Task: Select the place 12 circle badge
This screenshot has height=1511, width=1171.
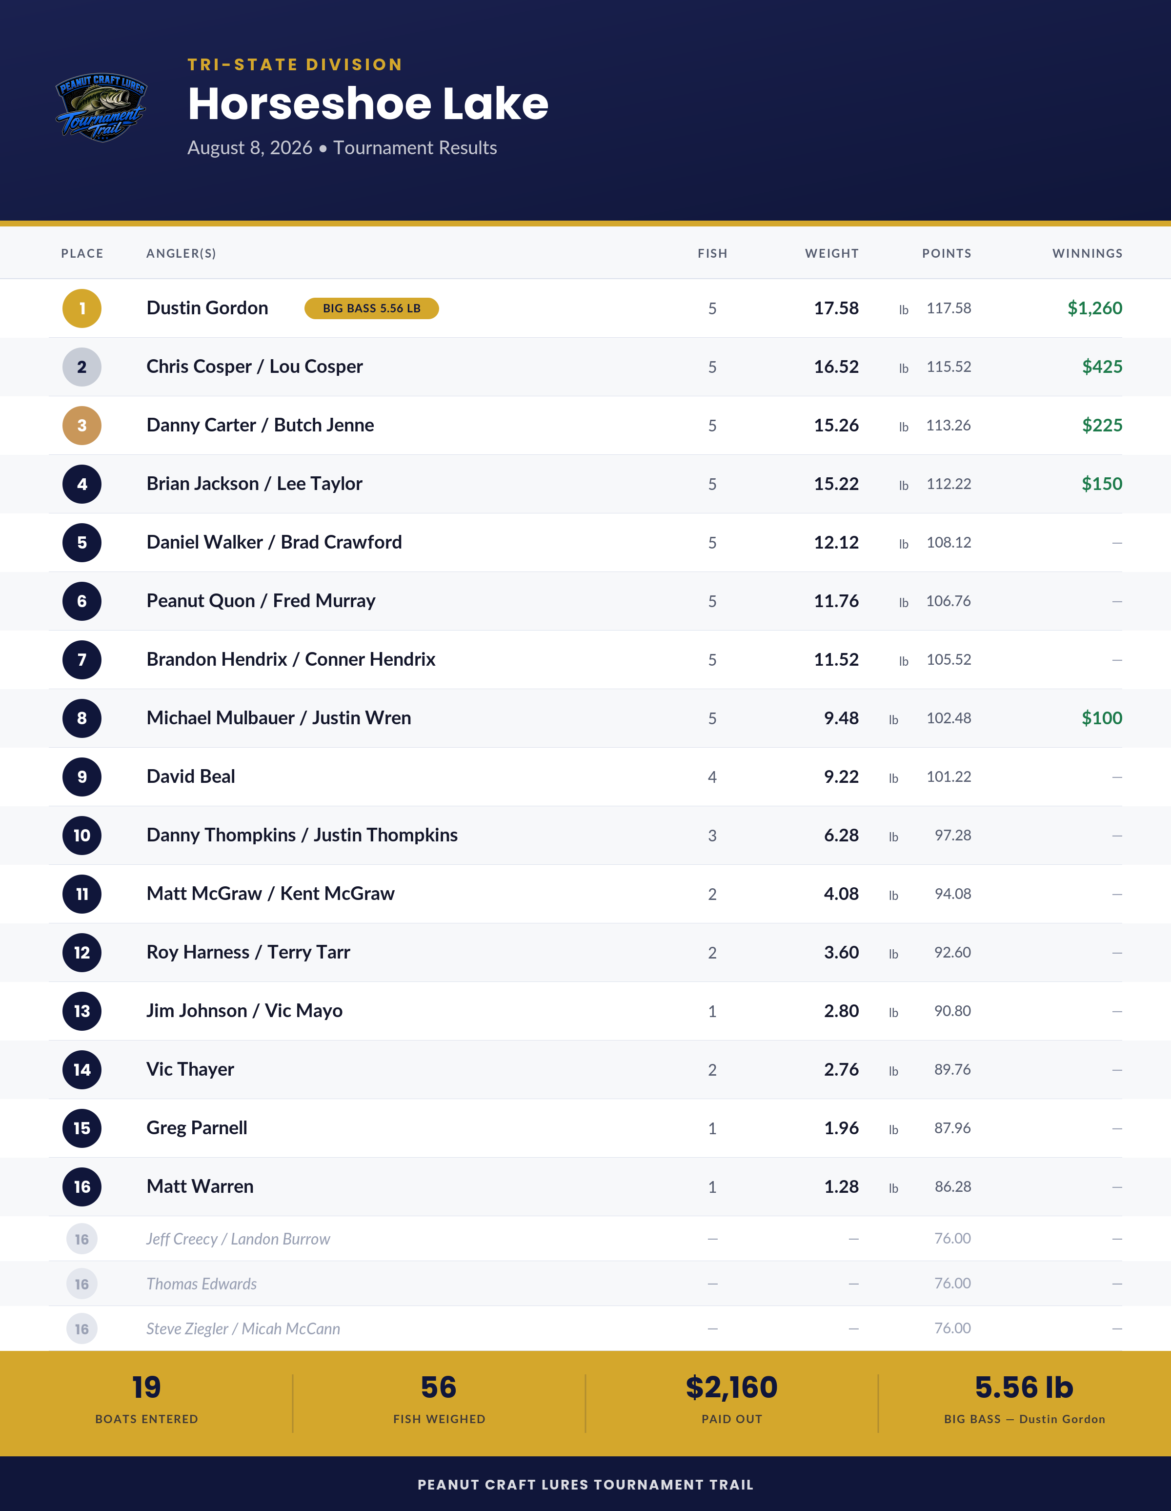Action: click(81, 953)
